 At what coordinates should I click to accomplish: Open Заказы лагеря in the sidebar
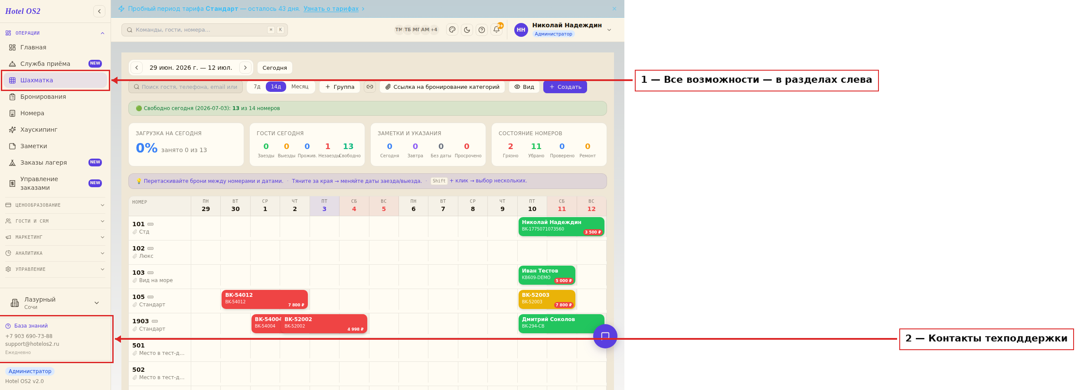[55, 162]
